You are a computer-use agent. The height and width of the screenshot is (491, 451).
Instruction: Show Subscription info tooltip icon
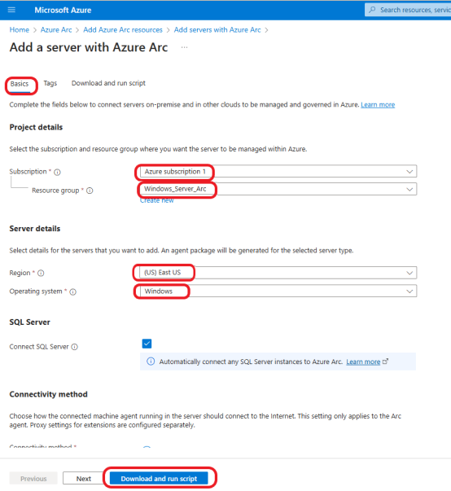click(x=57, y=173)
